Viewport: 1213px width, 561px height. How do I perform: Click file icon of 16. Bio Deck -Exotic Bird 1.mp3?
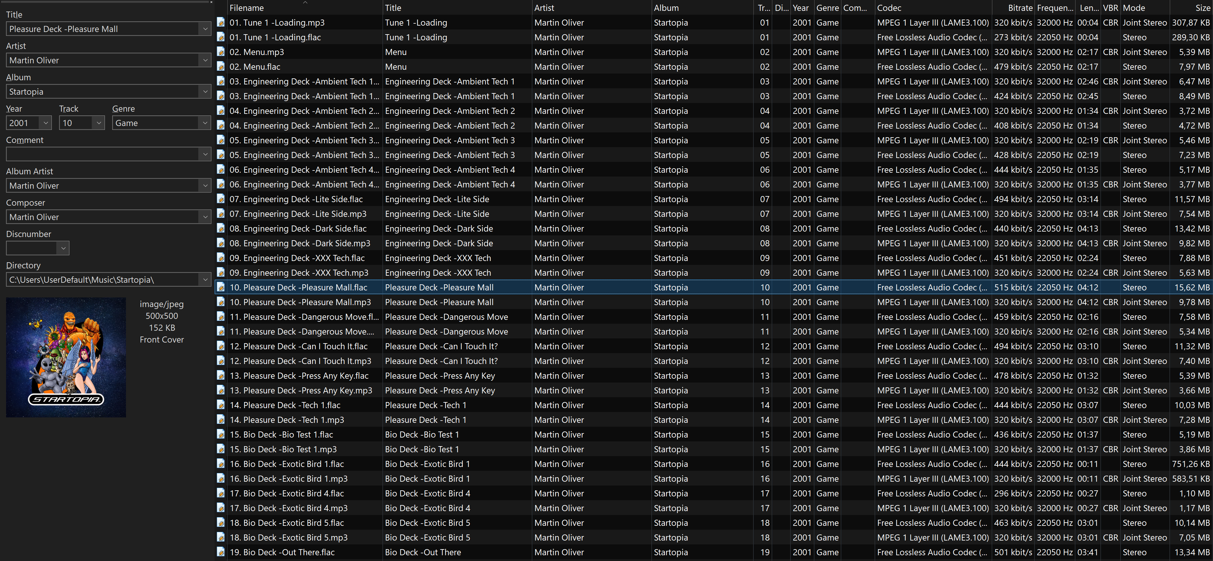click(x=220, y=478)
